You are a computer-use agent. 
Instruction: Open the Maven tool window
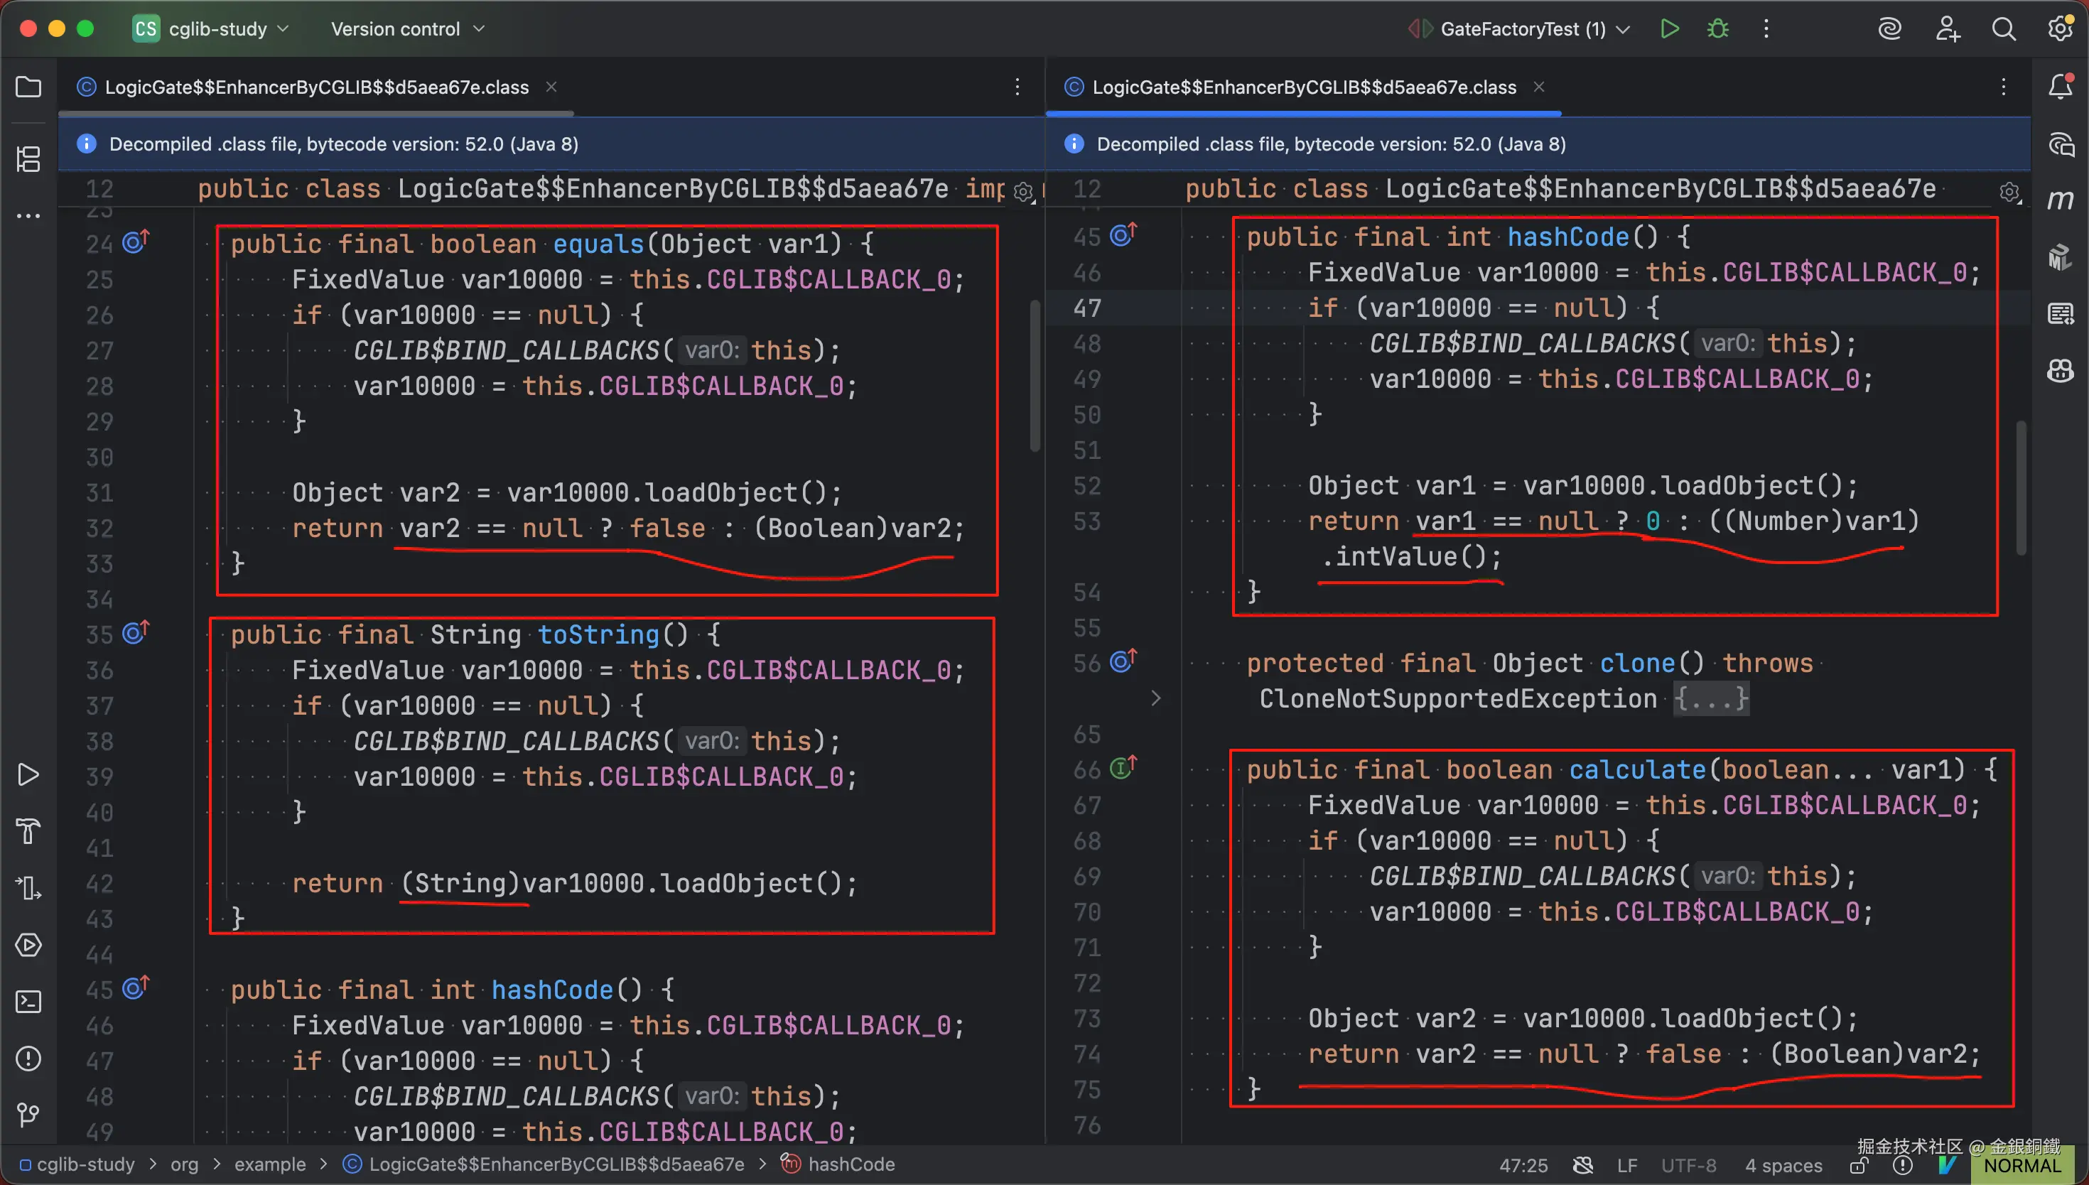[x=2060, y=200]
